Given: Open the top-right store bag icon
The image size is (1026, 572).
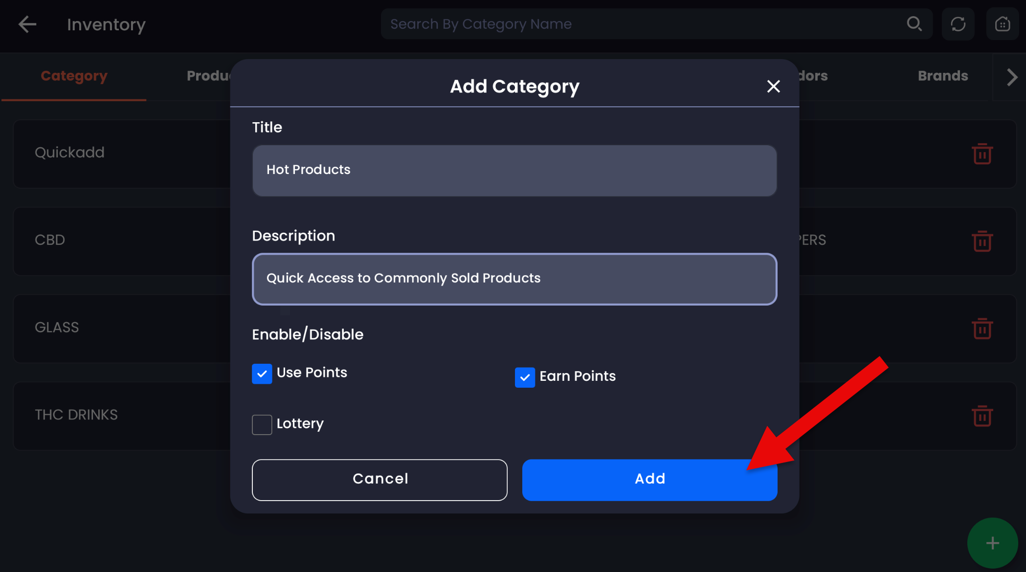Looking at the screenshot, I should 1002,24.
